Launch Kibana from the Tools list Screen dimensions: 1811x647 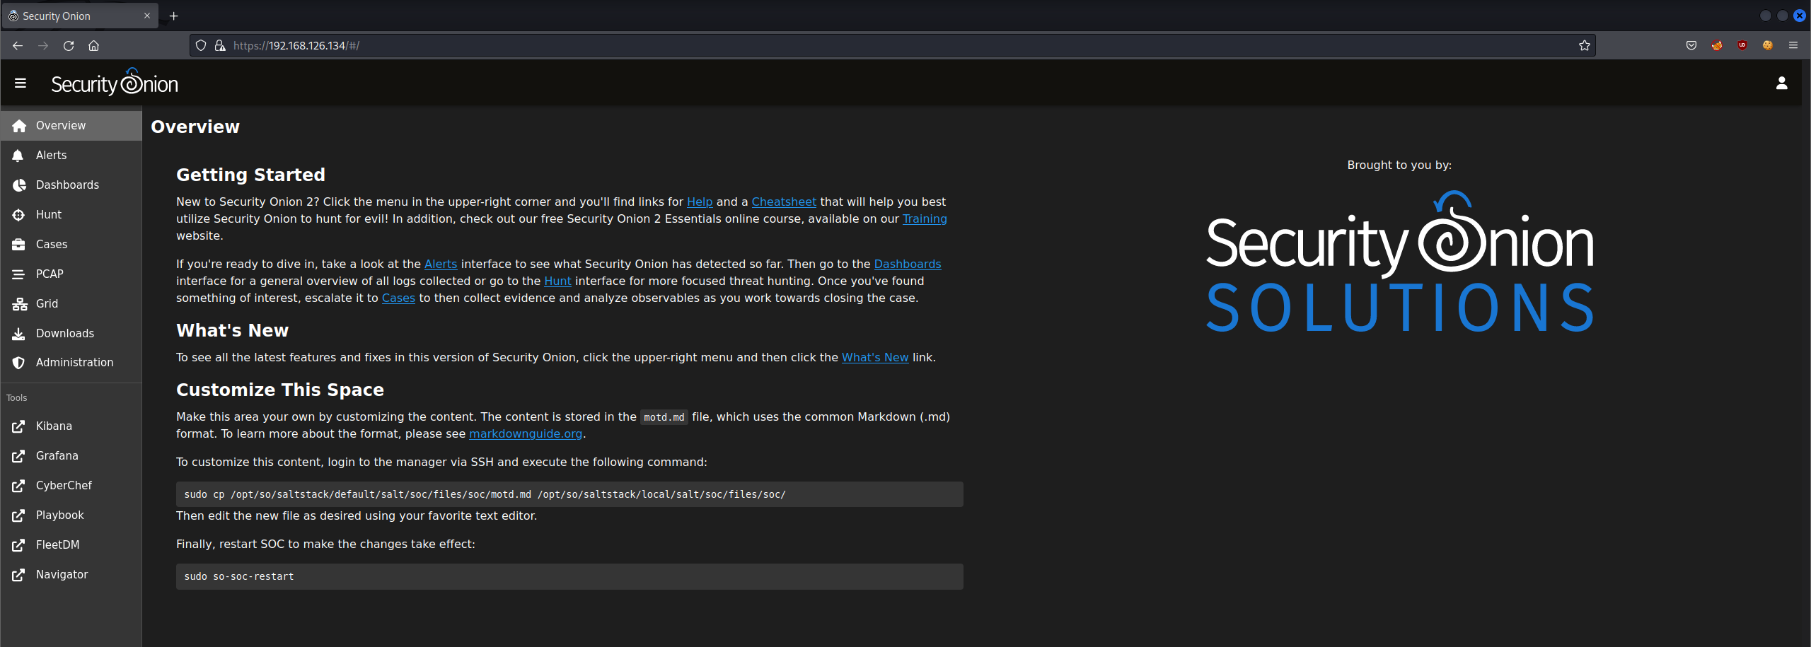71,426
